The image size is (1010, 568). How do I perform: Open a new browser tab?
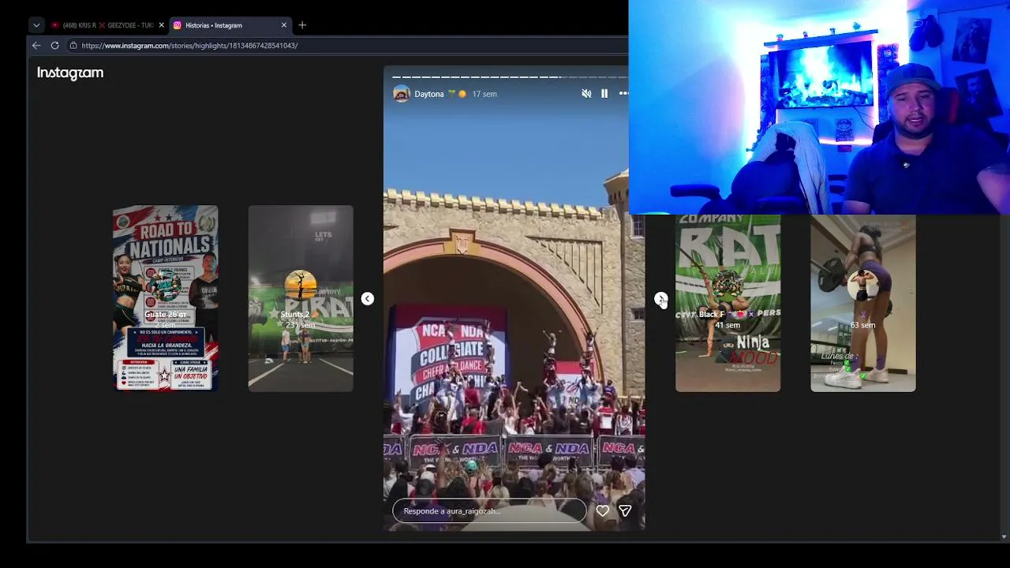[x=302, y=25]
